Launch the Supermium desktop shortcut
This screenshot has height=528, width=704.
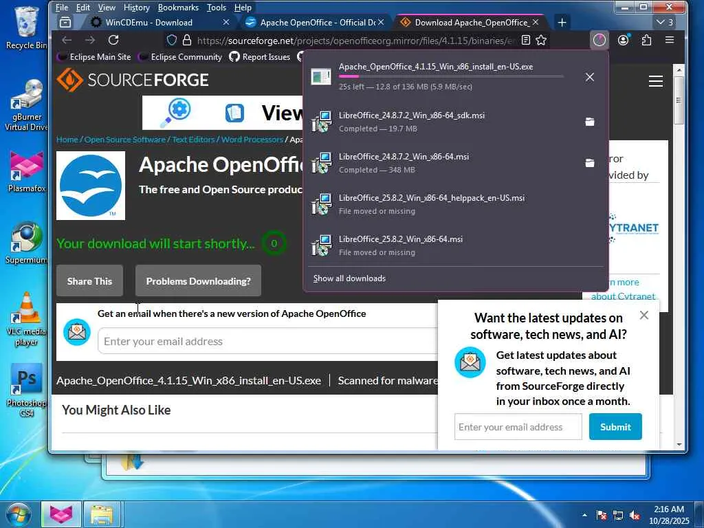[27, 243]
